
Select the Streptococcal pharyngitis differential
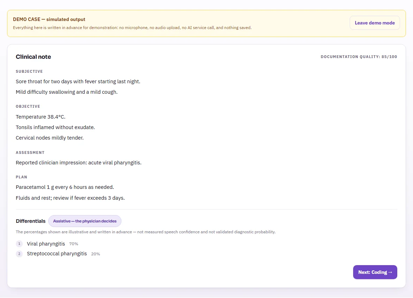pos(57,254)
